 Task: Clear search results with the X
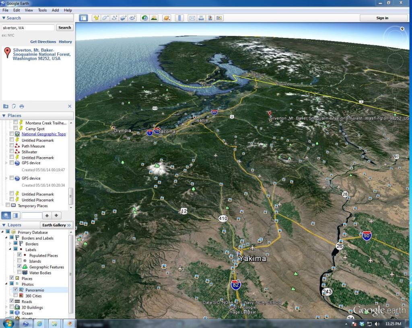point(70,106)
